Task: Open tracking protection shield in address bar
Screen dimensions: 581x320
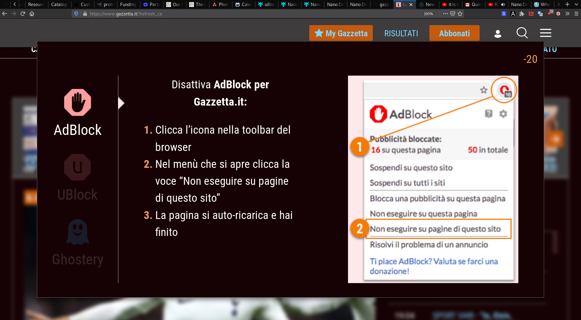Action: 76,14
